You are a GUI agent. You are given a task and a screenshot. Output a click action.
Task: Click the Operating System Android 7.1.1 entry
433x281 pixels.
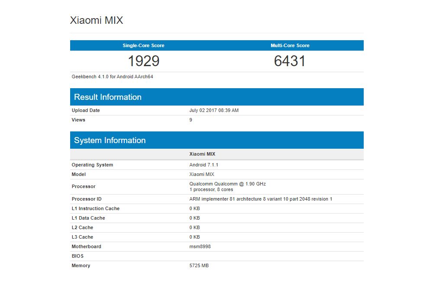click(x=204, y=165)
